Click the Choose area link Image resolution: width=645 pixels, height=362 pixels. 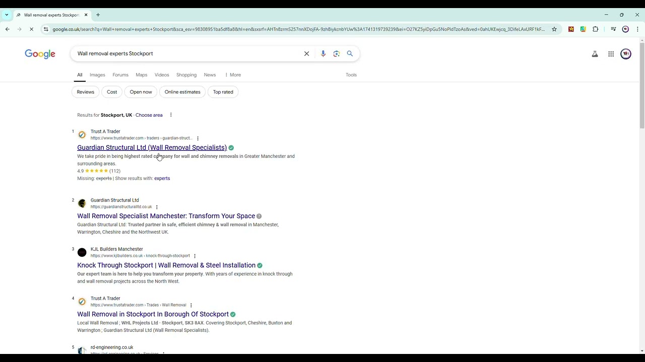pos(149,115)
